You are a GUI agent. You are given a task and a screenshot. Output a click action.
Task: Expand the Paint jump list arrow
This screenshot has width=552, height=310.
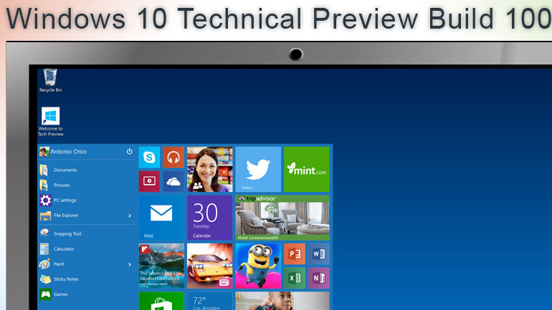tap(130, 264)
